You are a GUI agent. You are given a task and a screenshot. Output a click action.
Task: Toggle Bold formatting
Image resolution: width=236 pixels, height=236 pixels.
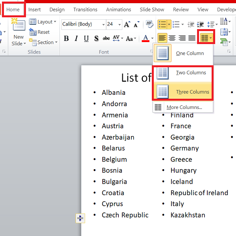[x=66, y=39]
